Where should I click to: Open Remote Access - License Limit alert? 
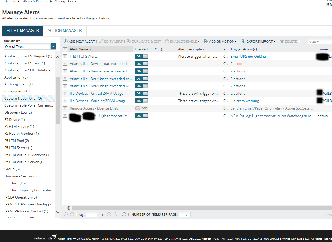[x=94, y=108]
